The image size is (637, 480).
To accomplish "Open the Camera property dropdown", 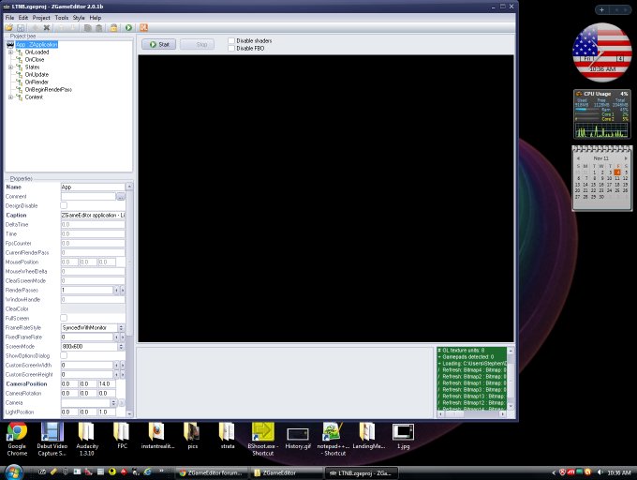I will point(113,403).
